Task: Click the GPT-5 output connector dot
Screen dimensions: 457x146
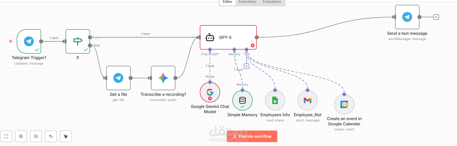Action: (x=257, y=37)
